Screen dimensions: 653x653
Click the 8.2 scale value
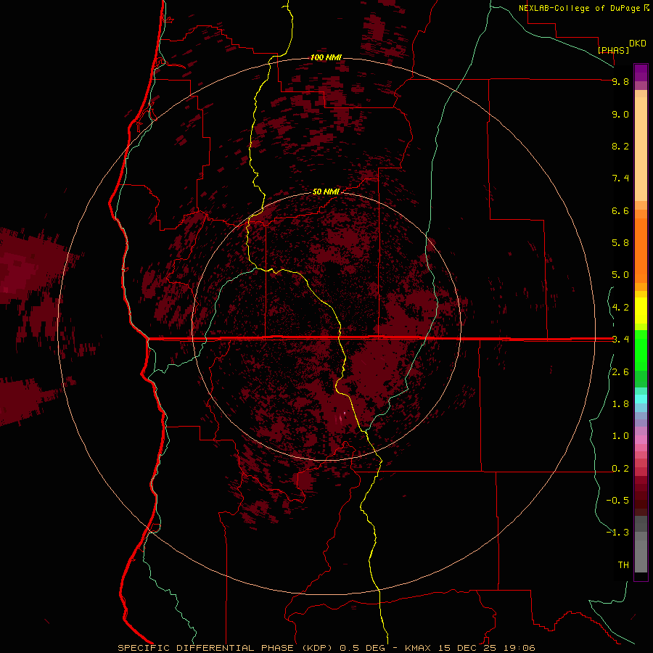[620, 146]
